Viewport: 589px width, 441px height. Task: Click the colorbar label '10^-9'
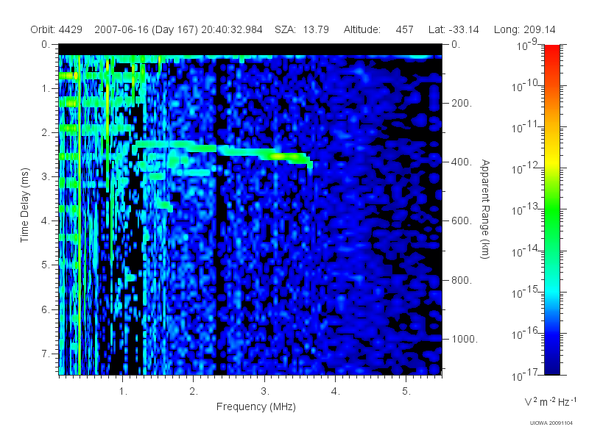click(x=527, y=45)
